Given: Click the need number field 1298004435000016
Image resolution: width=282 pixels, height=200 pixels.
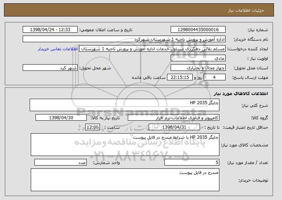Looking at the screenshot, I should click(x=198, y=30).
